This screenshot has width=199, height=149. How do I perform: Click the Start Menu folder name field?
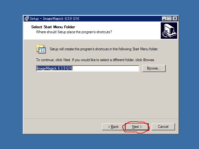pos(88,68)
